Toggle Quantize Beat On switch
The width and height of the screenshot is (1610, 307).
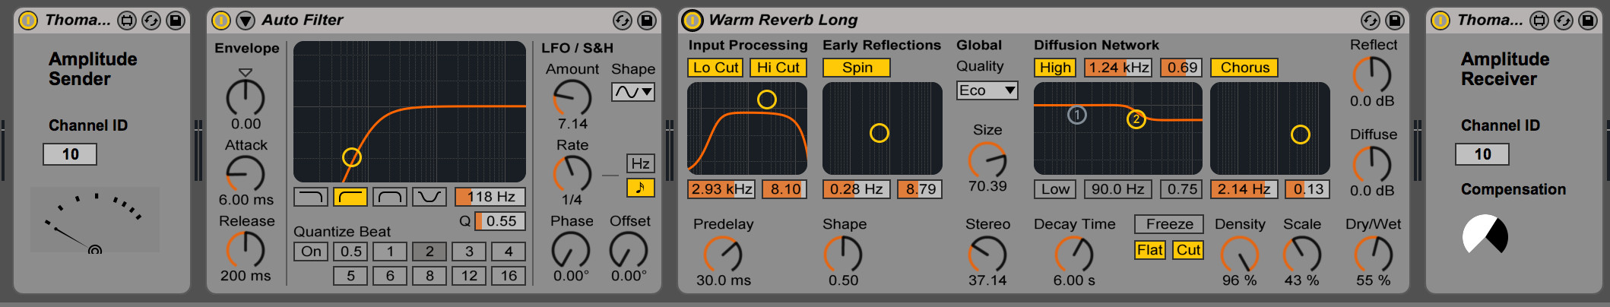pos(311,252)
